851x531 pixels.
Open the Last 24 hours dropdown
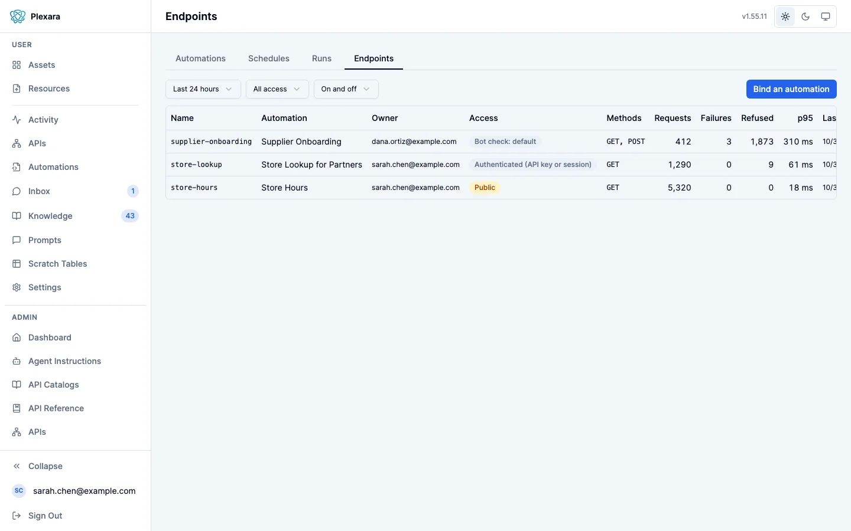(x=203, y=89)
